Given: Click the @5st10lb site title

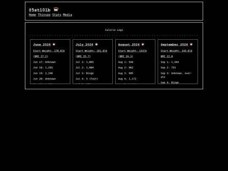Looking at the screenshot, I should click(x=40, y=10).
